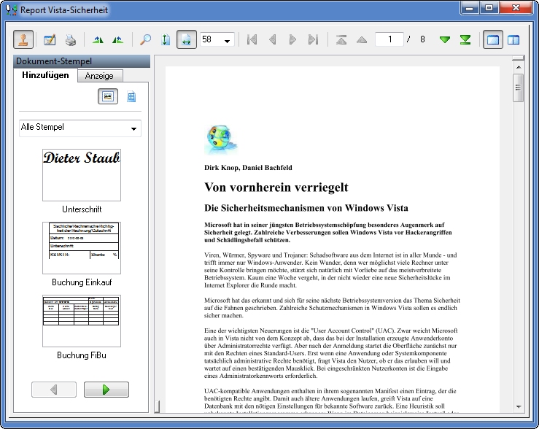Go to last page green icon
Image resolution: width=539 pixels, height=429 pixels.
(465, 40)
